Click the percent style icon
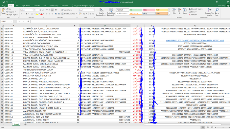 coord(84,13)
